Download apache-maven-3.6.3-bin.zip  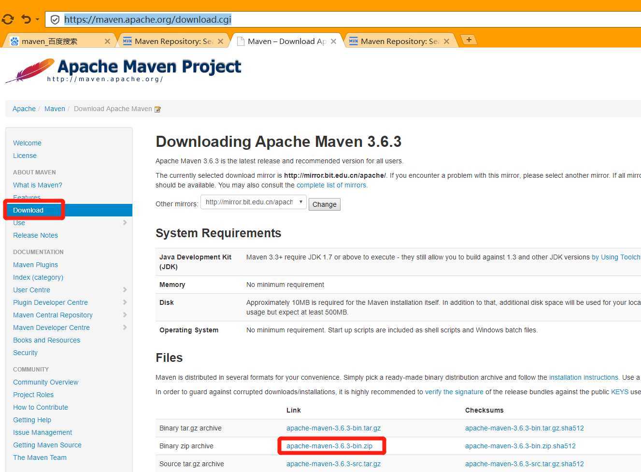click(329, 446)
